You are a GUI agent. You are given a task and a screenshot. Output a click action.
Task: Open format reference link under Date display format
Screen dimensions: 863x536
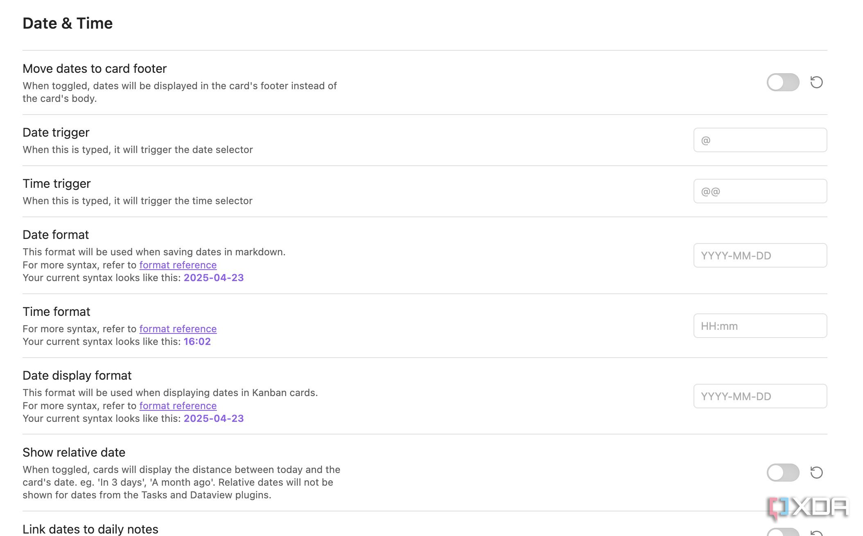[x=178, y=405]
